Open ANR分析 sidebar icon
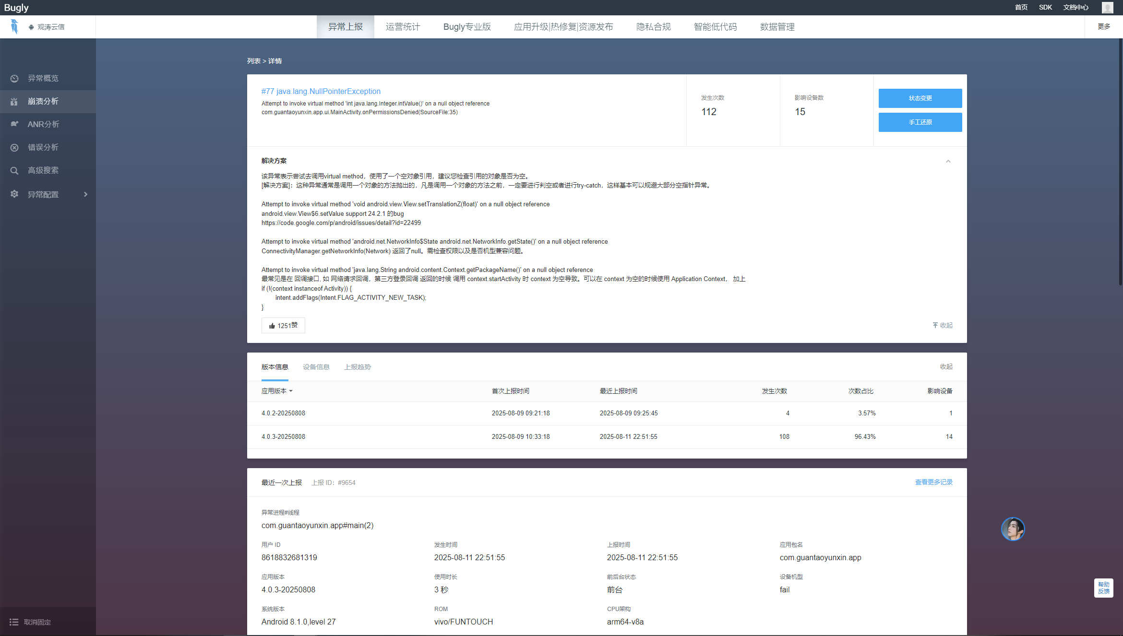This screenshot has height=636, width=1123. pos(14,124)
